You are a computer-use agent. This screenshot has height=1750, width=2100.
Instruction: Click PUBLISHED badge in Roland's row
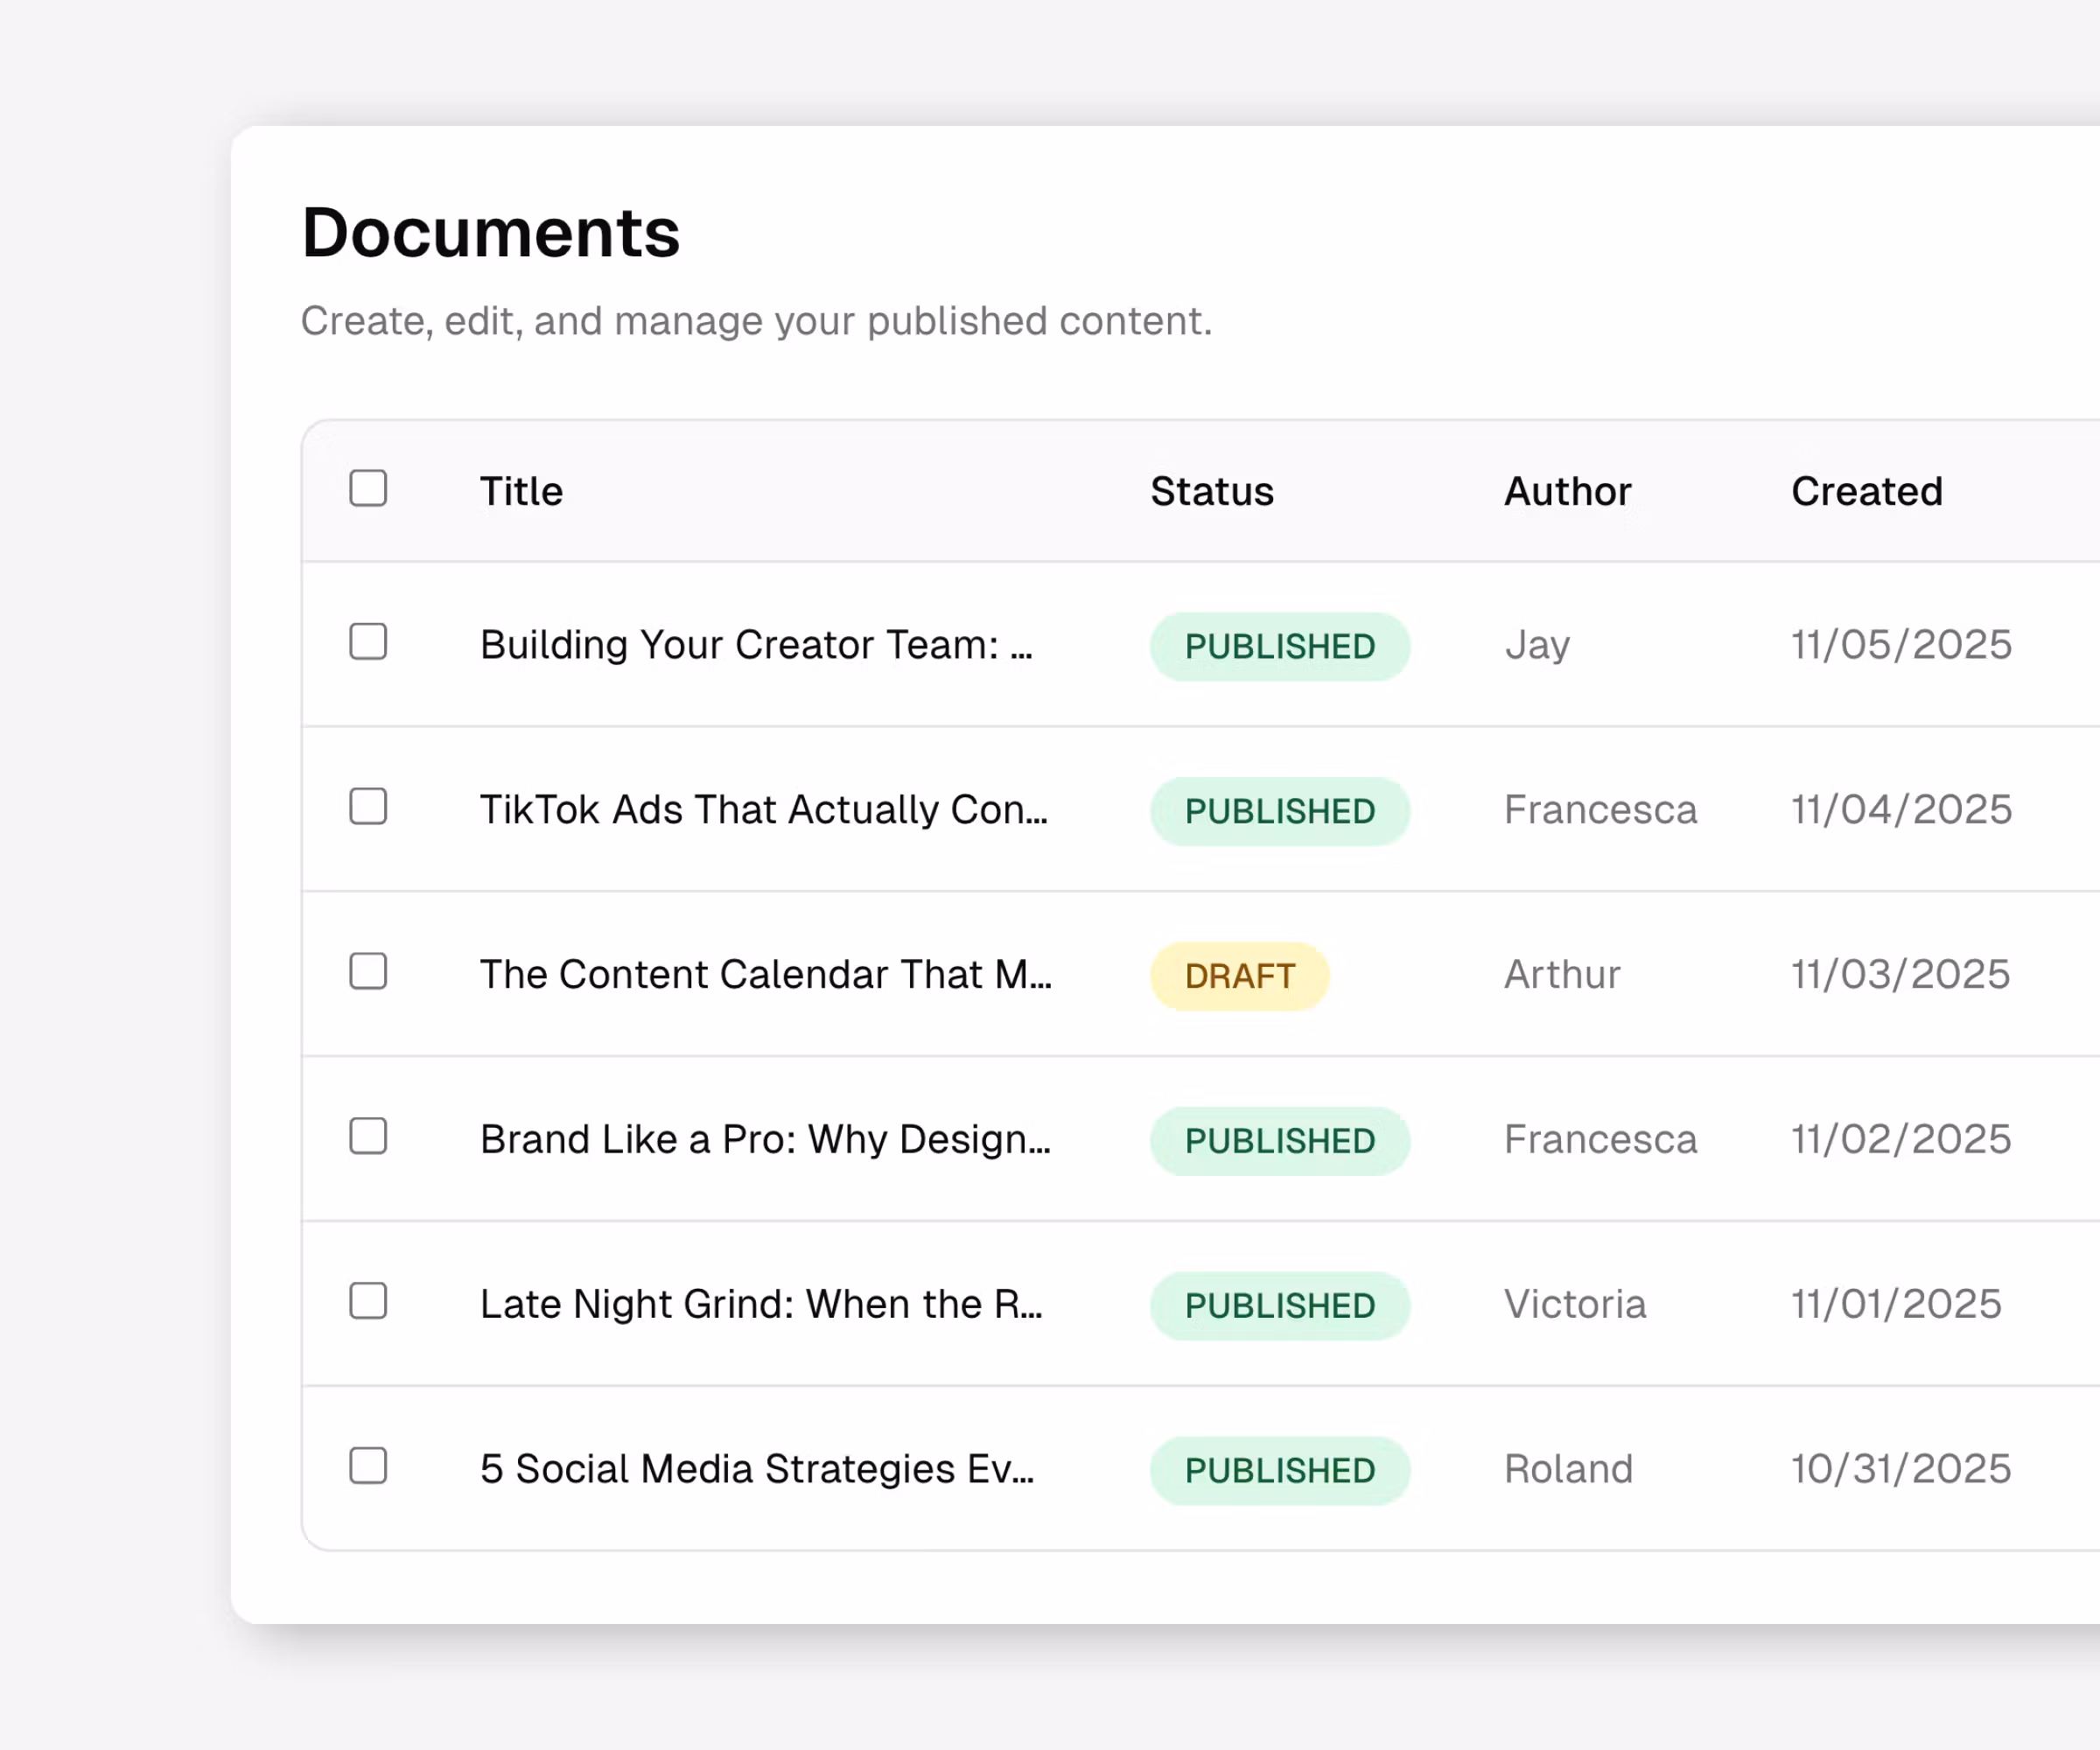[x=1279, y=1471]
